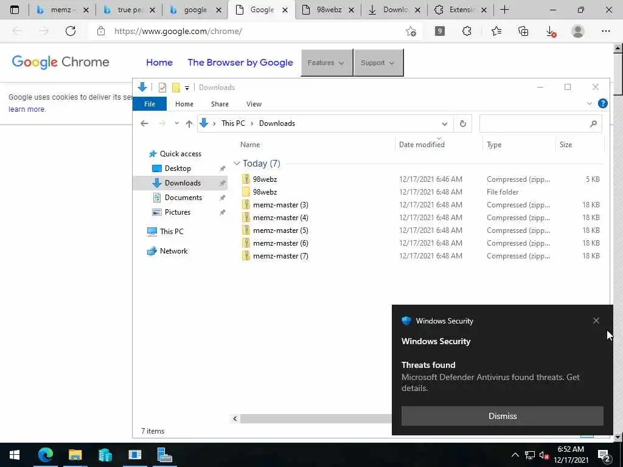Switch to the true pe browser tab

pos(130,10)
